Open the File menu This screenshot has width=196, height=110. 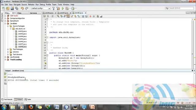click(x=2, y=5)
